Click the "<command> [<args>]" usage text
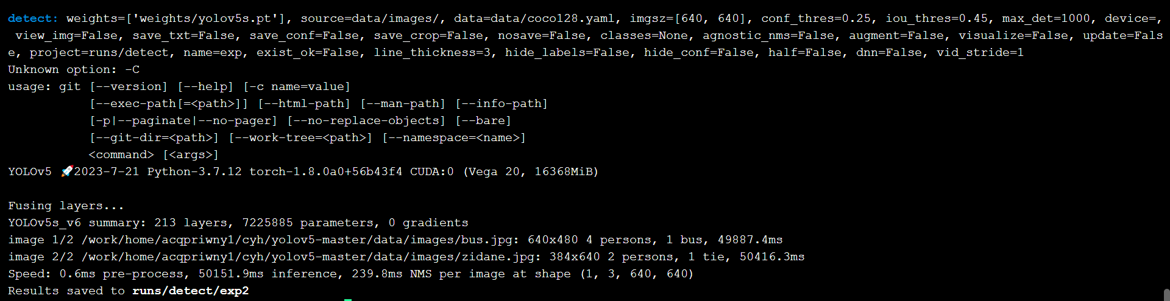The width and height of the screenshot is (1170, 301). [154, 155]
